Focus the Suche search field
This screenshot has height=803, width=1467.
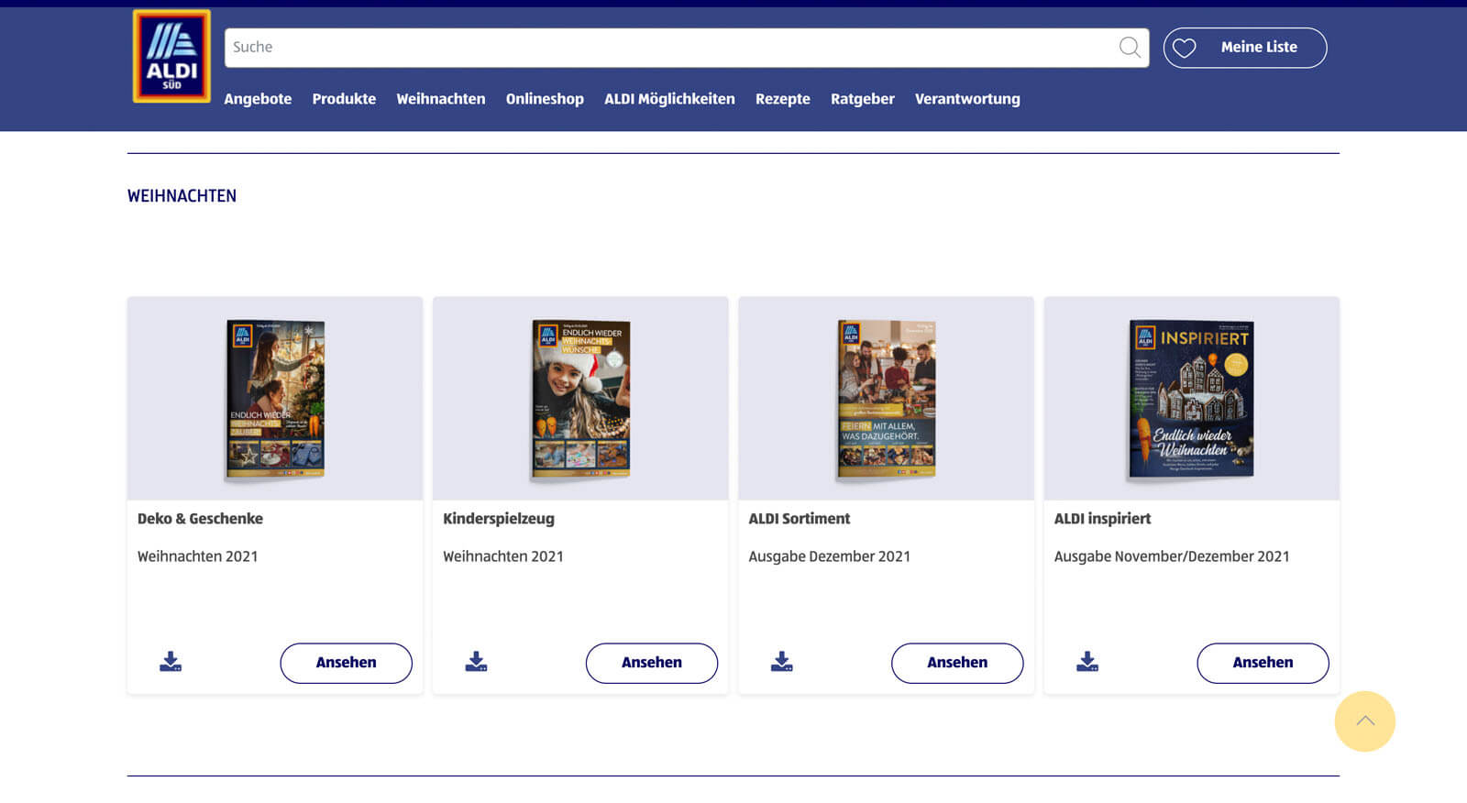[669, 48]
